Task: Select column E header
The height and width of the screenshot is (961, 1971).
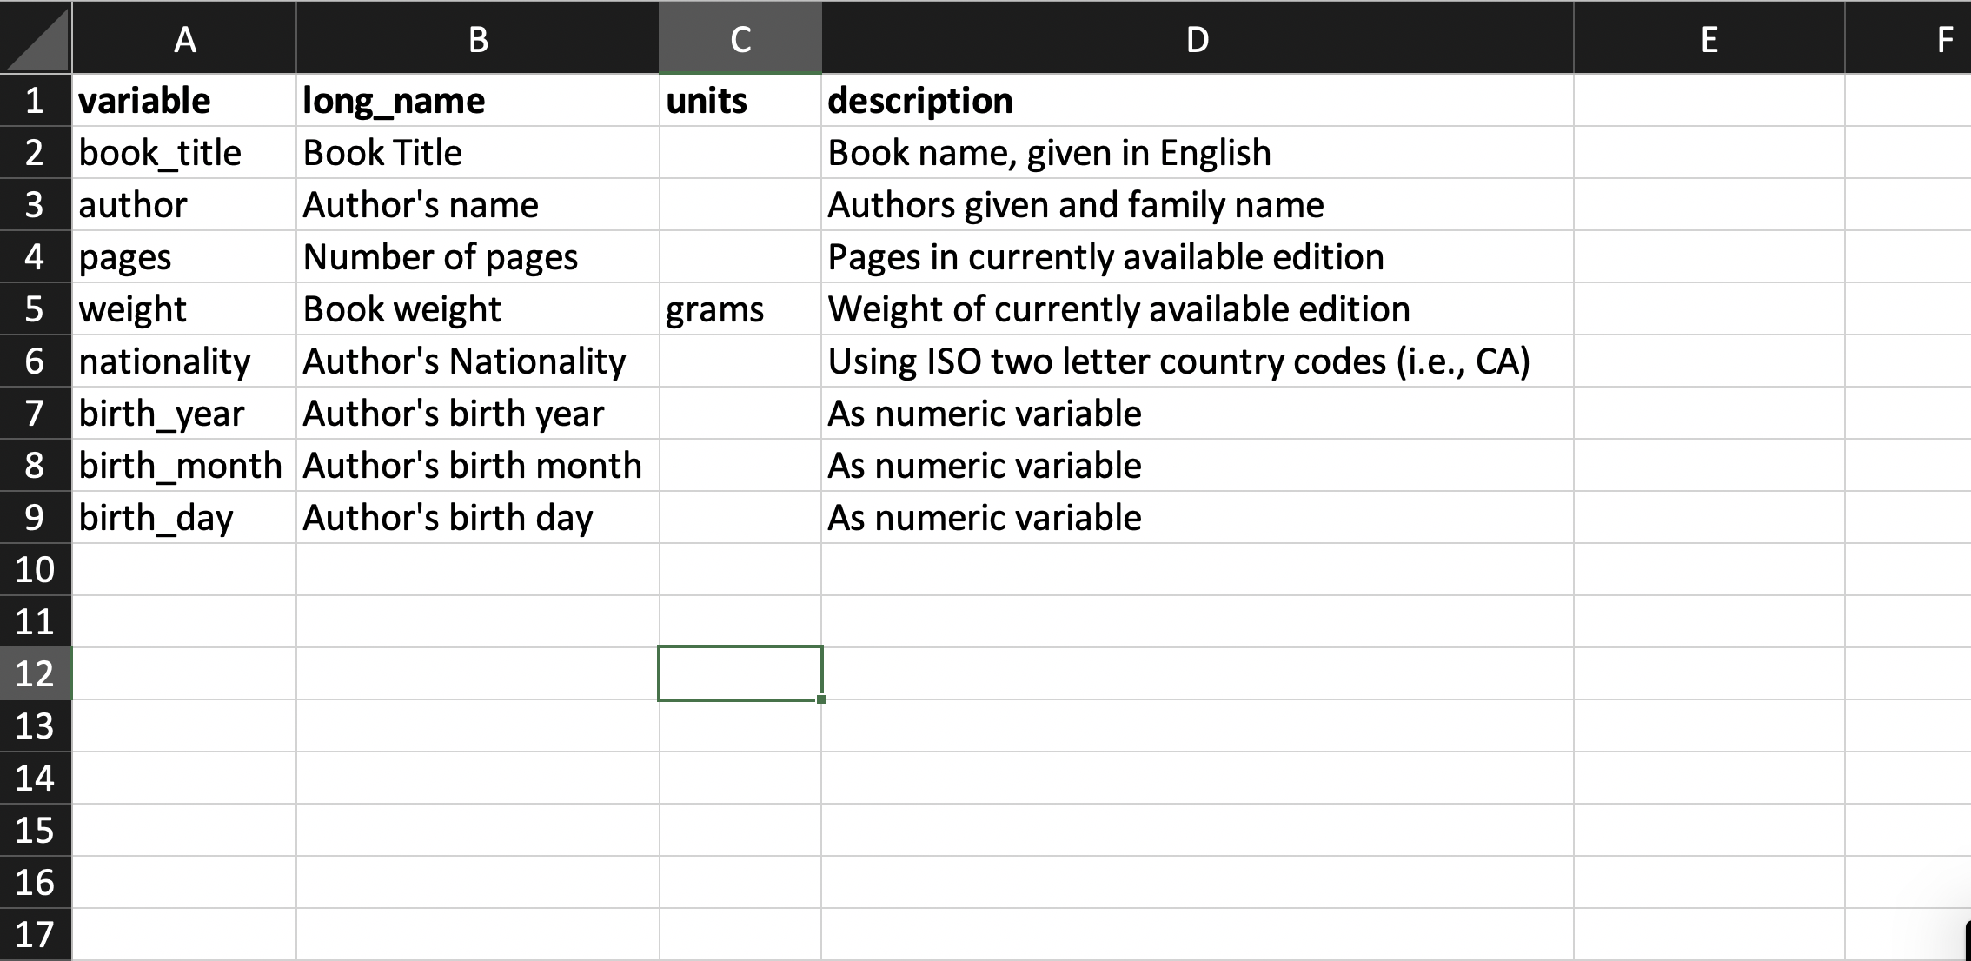Action: coord(1709,39)
